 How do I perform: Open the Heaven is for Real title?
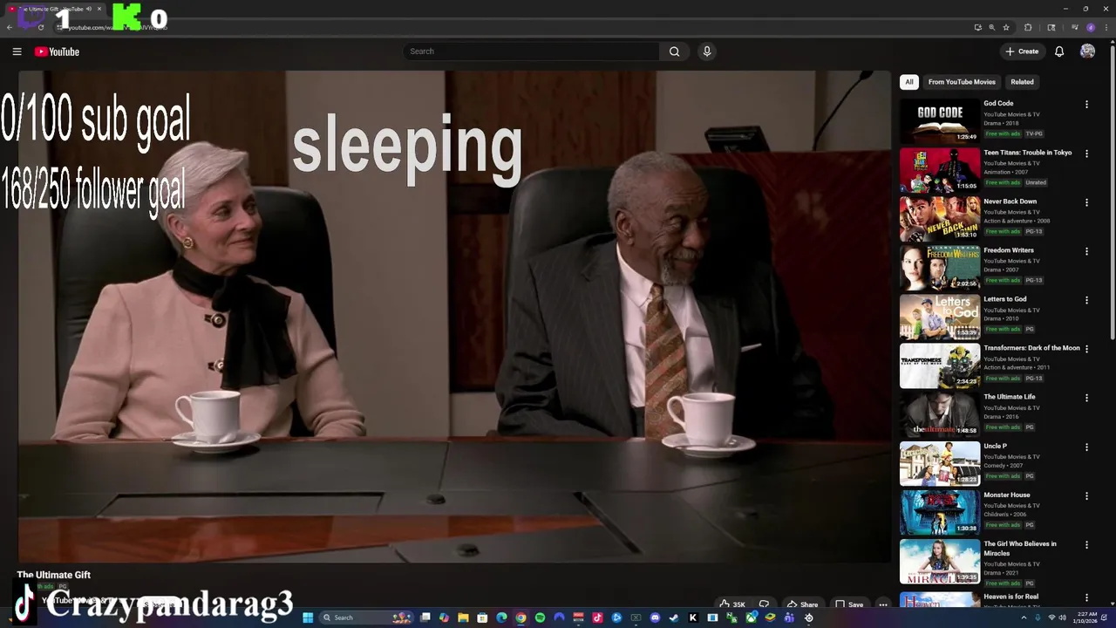click(1010, 597)
